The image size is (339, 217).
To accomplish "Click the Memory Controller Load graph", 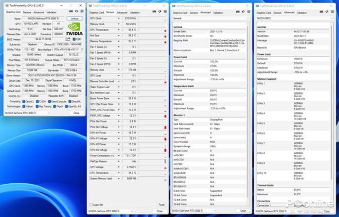I will (152, 81).
